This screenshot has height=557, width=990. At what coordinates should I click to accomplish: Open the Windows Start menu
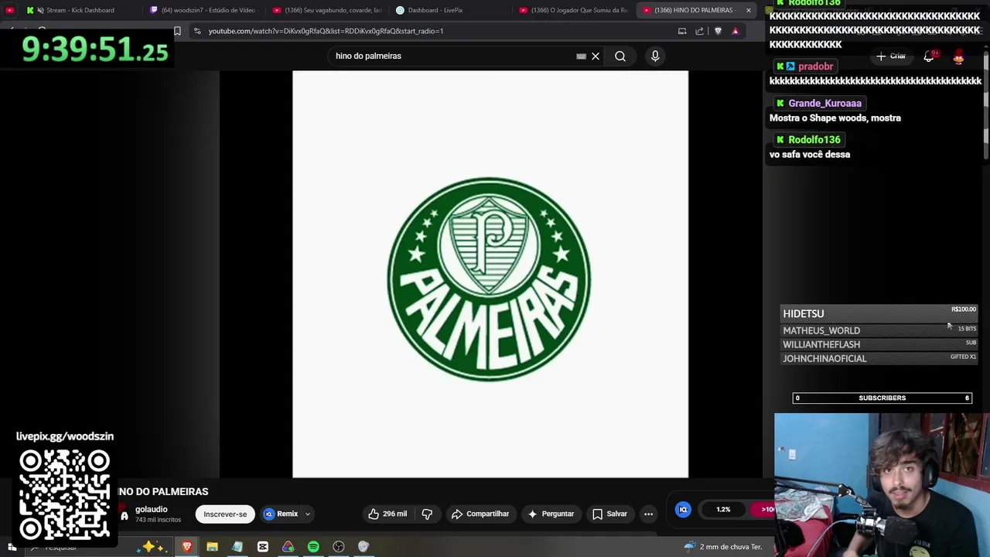[x=12, y=547]
